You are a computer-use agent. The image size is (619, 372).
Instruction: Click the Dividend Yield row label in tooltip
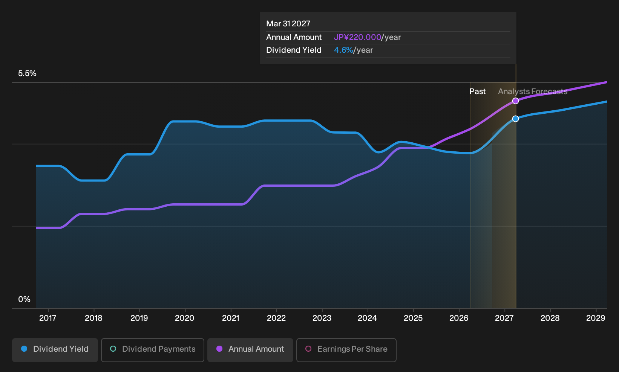pyautogui.click(x=294, y=50)
